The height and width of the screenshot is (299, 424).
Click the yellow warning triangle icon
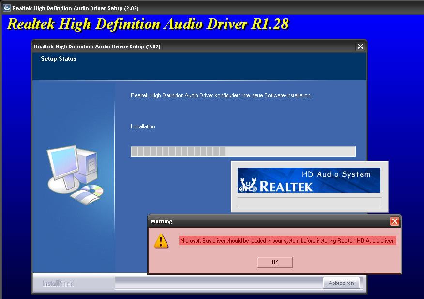(x=161, y=241)
